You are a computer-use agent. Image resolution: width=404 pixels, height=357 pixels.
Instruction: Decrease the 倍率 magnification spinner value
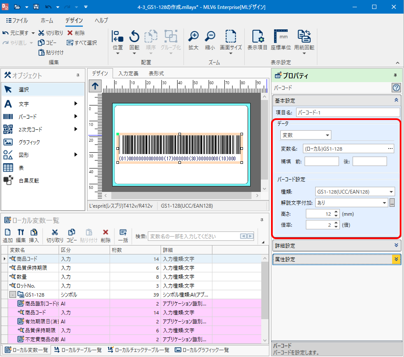336,227
